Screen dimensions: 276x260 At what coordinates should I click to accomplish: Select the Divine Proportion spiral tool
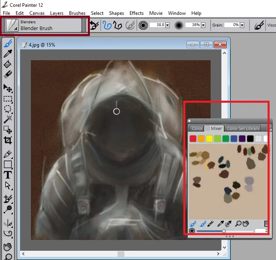coord(8,234)
